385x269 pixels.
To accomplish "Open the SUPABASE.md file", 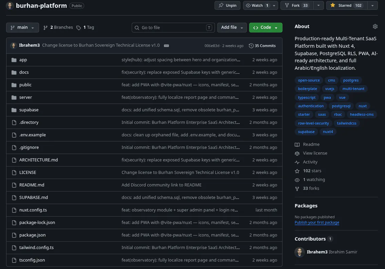I will click(x=34, y=198).
